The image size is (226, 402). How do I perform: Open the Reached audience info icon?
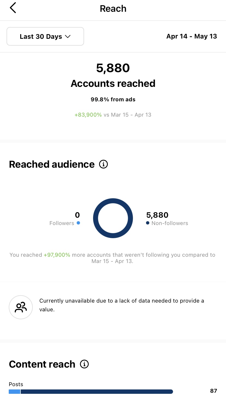(103, 164)
